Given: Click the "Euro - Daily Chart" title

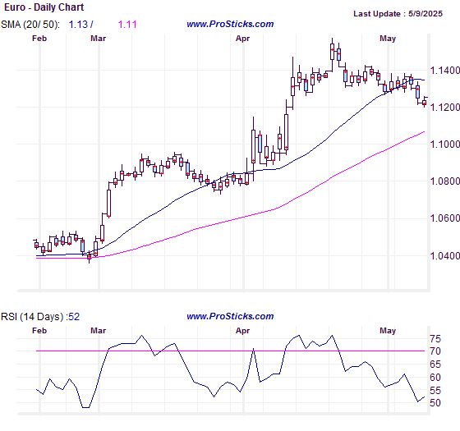Looking at the screenshot, I should coord(44,7).
